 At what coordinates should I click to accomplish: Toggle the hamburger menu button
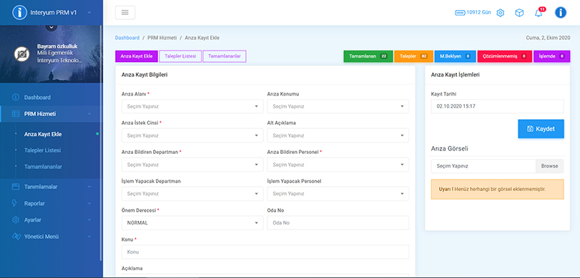(125, 13)
